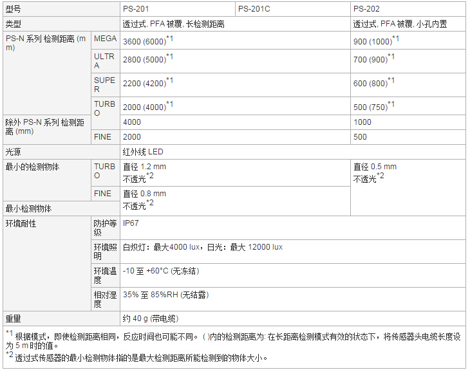Click the 500 (750) TURBO distance value

tap(371, 106)
